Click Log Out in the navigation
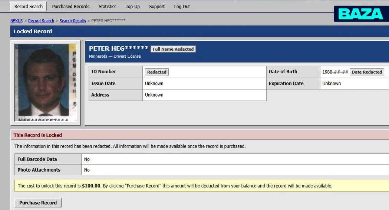Image resolution: width=389 pixels, height=210 pixels. point(182,6)
